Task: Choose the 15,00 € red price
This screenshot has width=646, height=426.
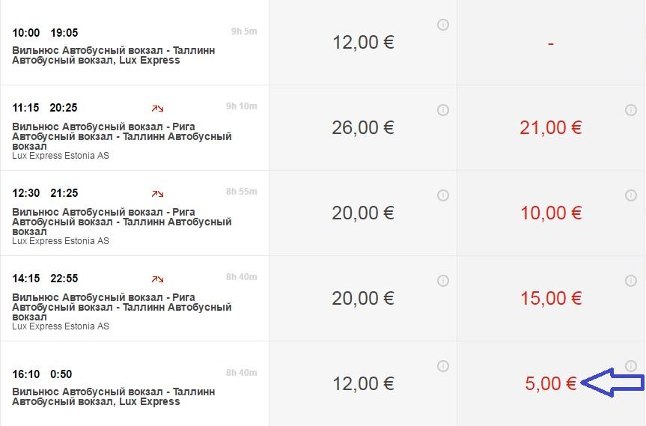Action: 550,298
